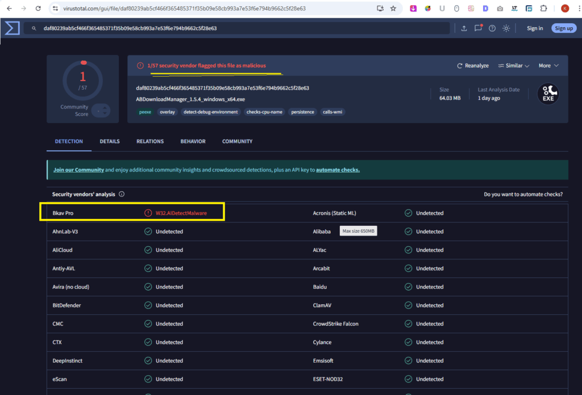
Task: Reload the page with the refresh icon
Action: 38,8
